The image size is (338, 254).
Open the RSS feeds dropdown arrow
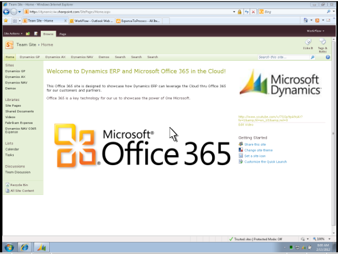click(323, 20)
